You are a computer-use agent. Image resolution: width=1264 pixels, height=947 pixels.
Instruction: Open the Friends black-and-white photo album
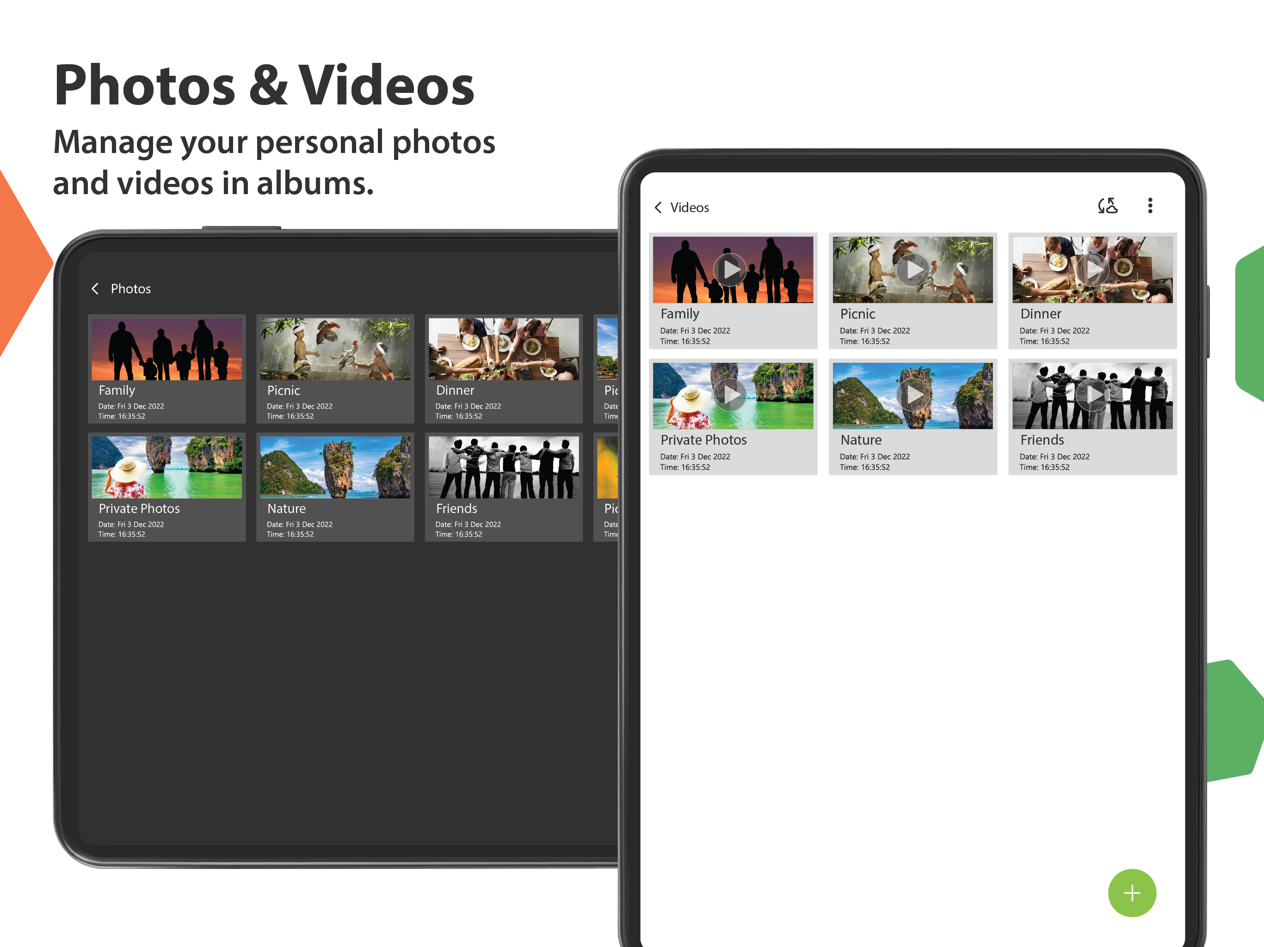pyautogui.click(x=504, y=467)
